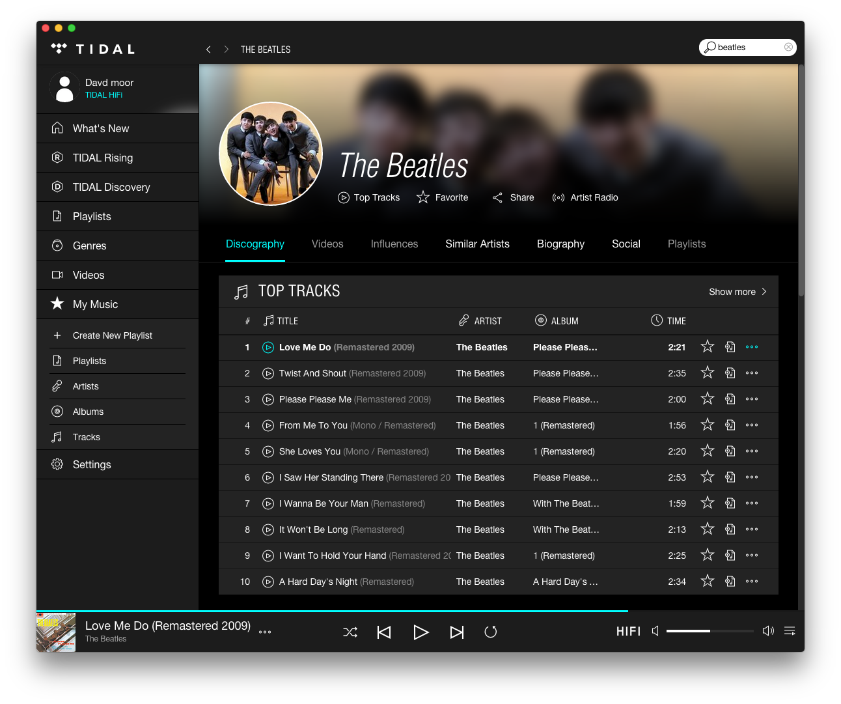Share The Beatles artist page
Image resolution: width=841 pixels, height=704 pixels.
[513, 197]
